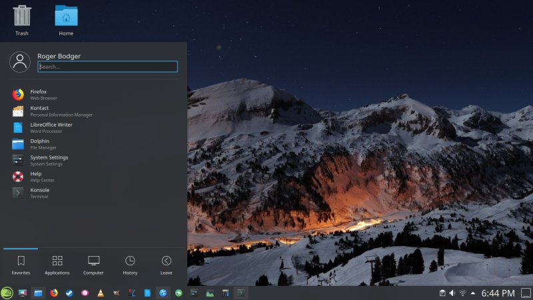Click the VLC cone icon in taskbar

coord(101,293)
